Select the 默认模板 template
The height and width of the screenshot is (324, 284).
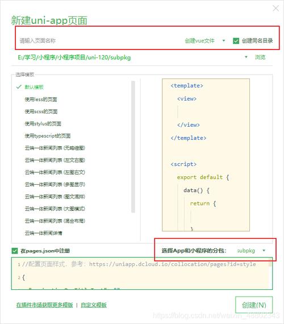(x=34, y=87)
